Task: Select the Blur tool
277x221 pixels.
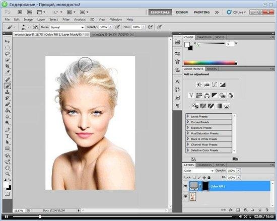Action: pos(7,116)
